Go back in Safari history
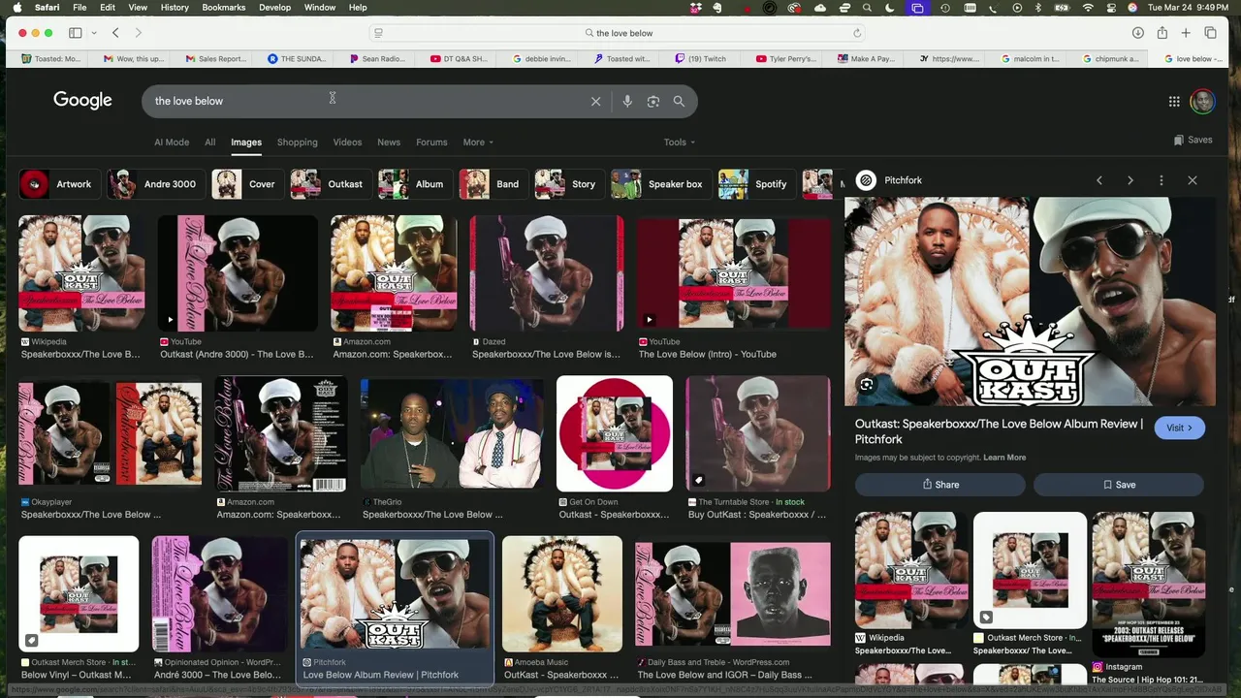The width and height of the screenshot is (1241, 698). point(115,33)
